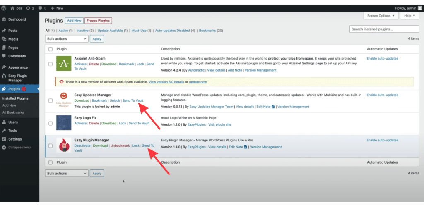Enable auto-updates for Akismet Anti-Spam
The width and height of the screenshot is (424, 205).
pyautogui.click(x=382, y=59)
